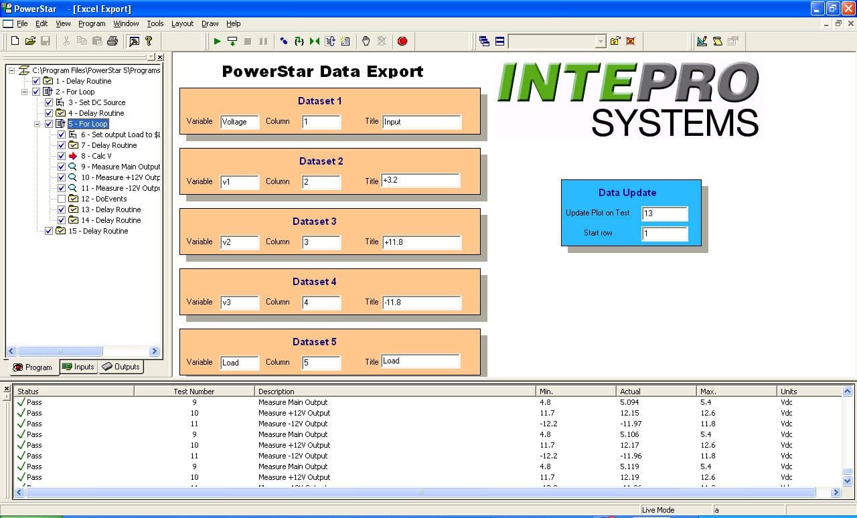Click the green bowtie arrows toolbar icon

pyautogui.click(x=315, y=41)
